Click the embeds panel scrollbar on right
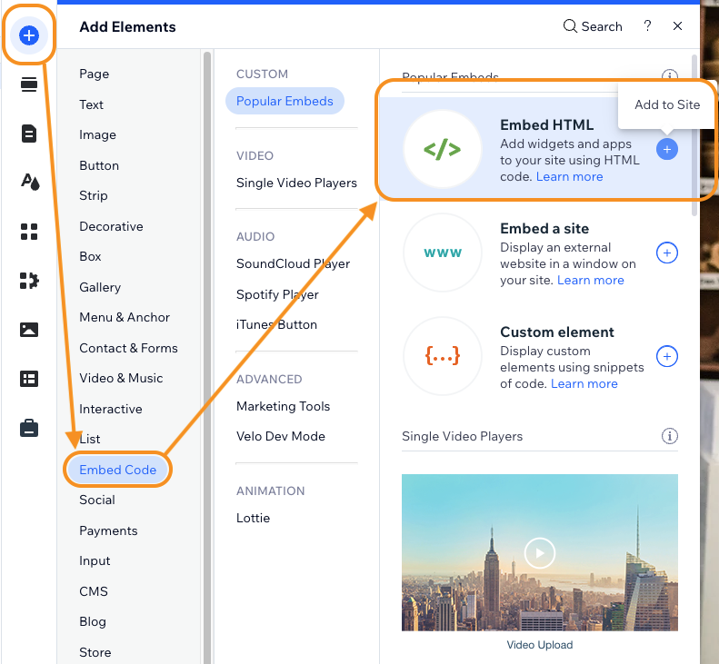The width and height of the screenshot is (719, 664). 694,135
